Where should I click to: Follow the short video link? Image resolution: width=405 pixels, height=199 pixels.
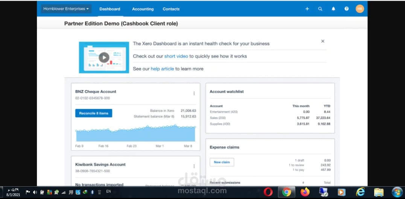tap(176, 56)
